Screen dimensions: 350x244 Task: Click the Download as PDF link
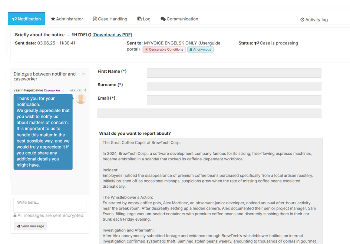(x=112, y=35)
